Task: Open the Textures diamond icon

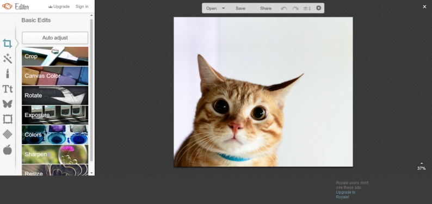Action: click(x=8, y=134)
